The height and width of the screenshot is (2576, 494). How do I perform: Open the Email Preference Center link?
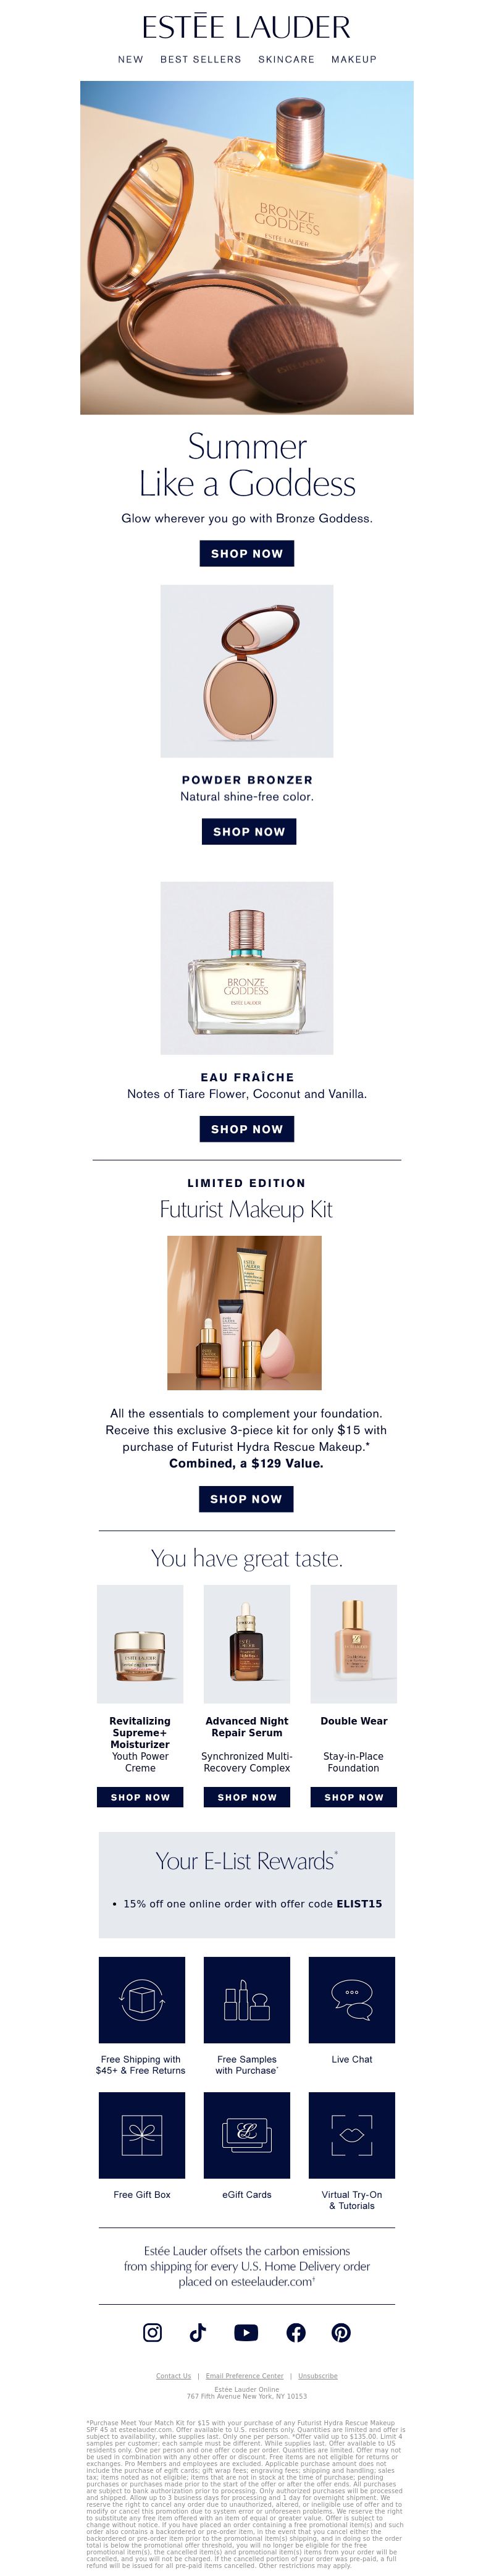(x=245, y=2376)
